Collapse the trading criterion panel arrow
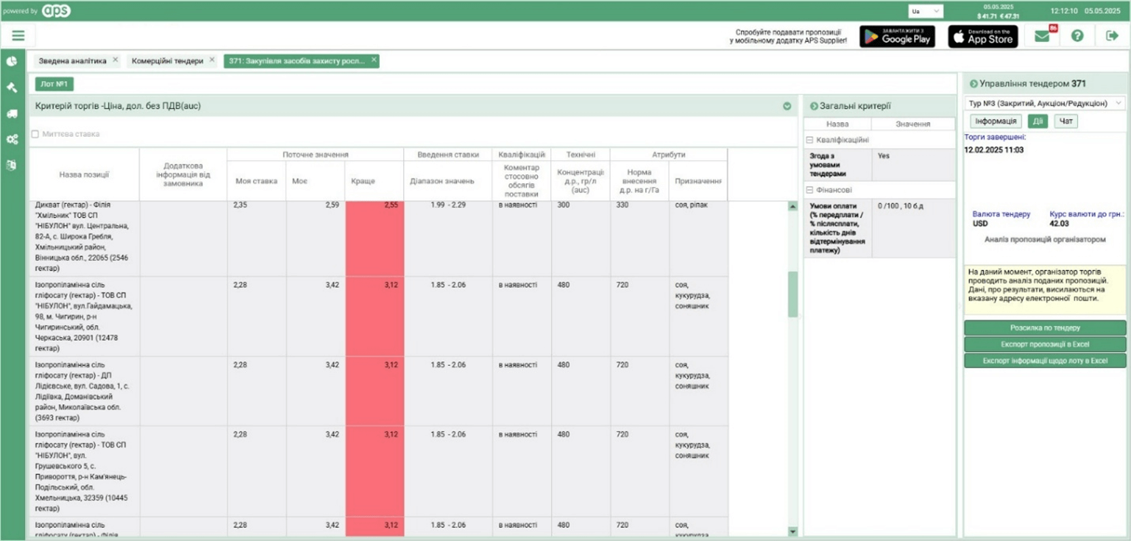1131x541 pixels. pyautogui.click(x=787, y=106)
